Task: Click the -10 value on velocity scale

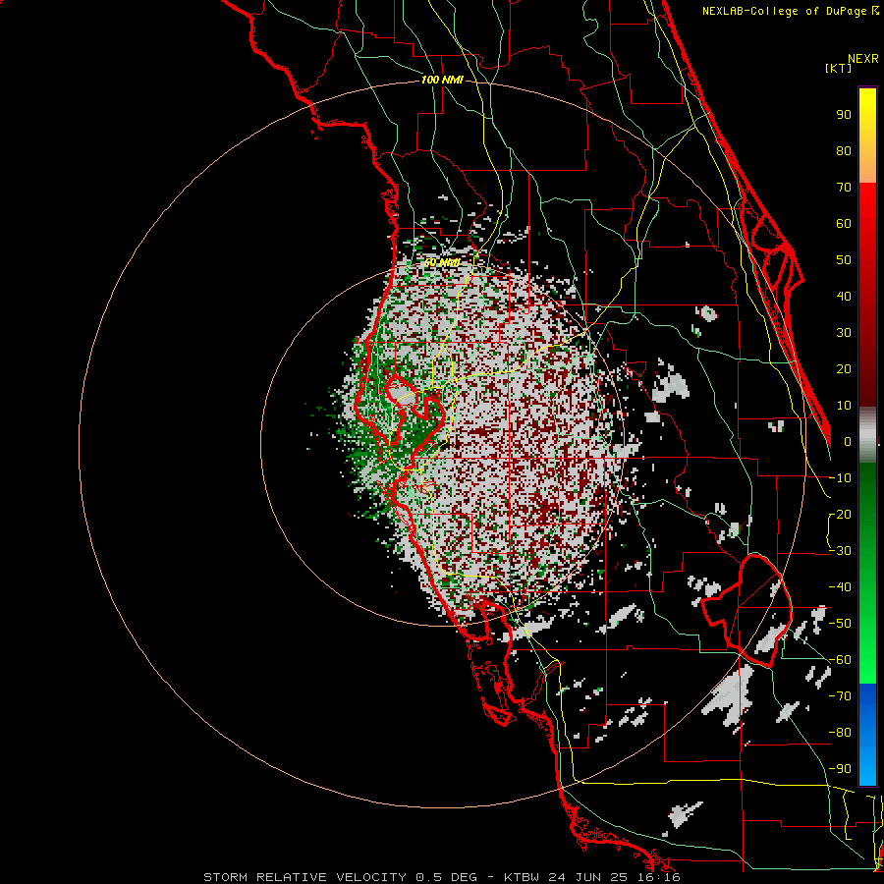Action: pos(840,478)
